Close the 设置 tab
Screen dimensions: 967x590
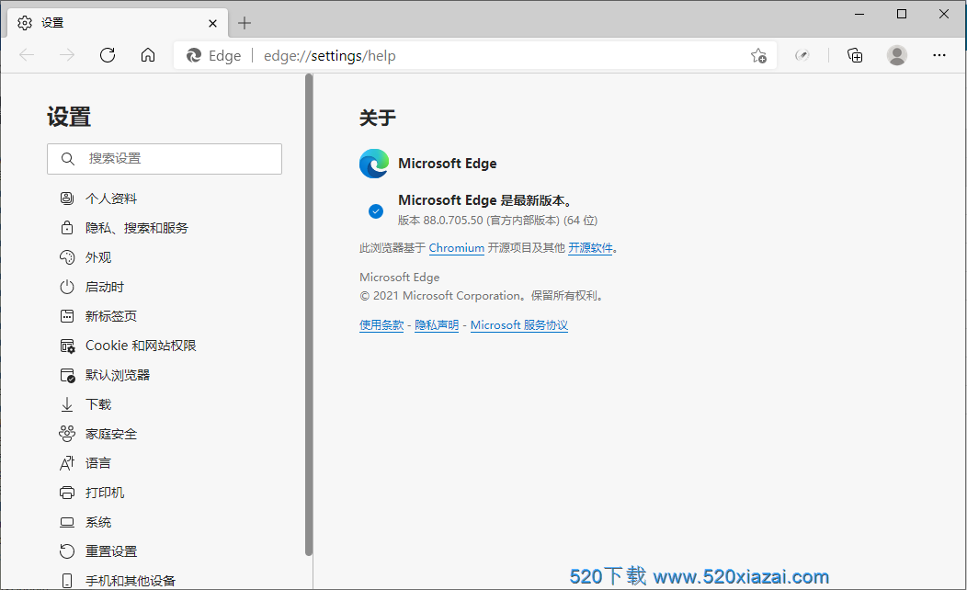(x=212, y=23)
